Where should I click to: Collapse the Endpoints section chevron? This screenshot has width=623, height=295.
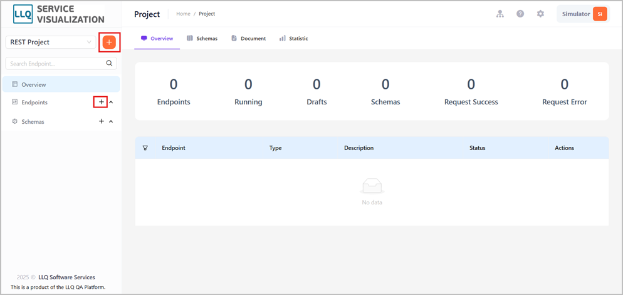112,102
